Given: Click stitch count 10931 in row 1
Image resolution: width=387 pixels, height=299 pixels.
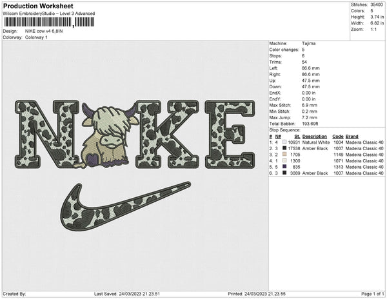Looking at the screenshot, I should pos(294,142).
